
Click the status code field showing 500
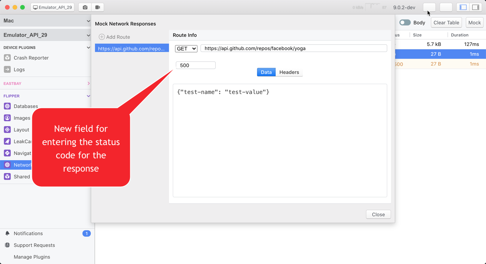pyautogui.click(x=196, y=65)
